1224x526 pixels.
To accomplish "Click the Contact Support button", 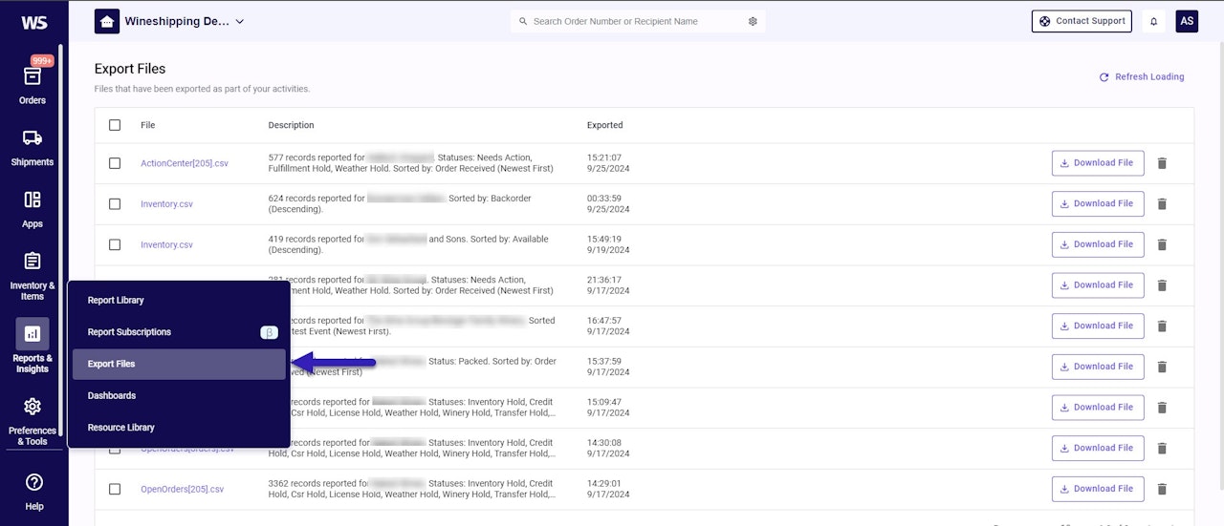I will pos(1082,21).
